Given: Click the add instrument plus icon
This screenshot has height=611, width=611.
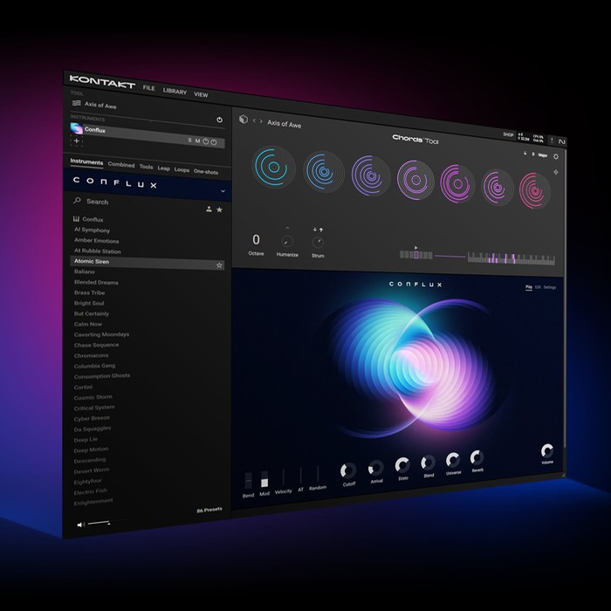Looking at the screenshot, I should [77, 141].
